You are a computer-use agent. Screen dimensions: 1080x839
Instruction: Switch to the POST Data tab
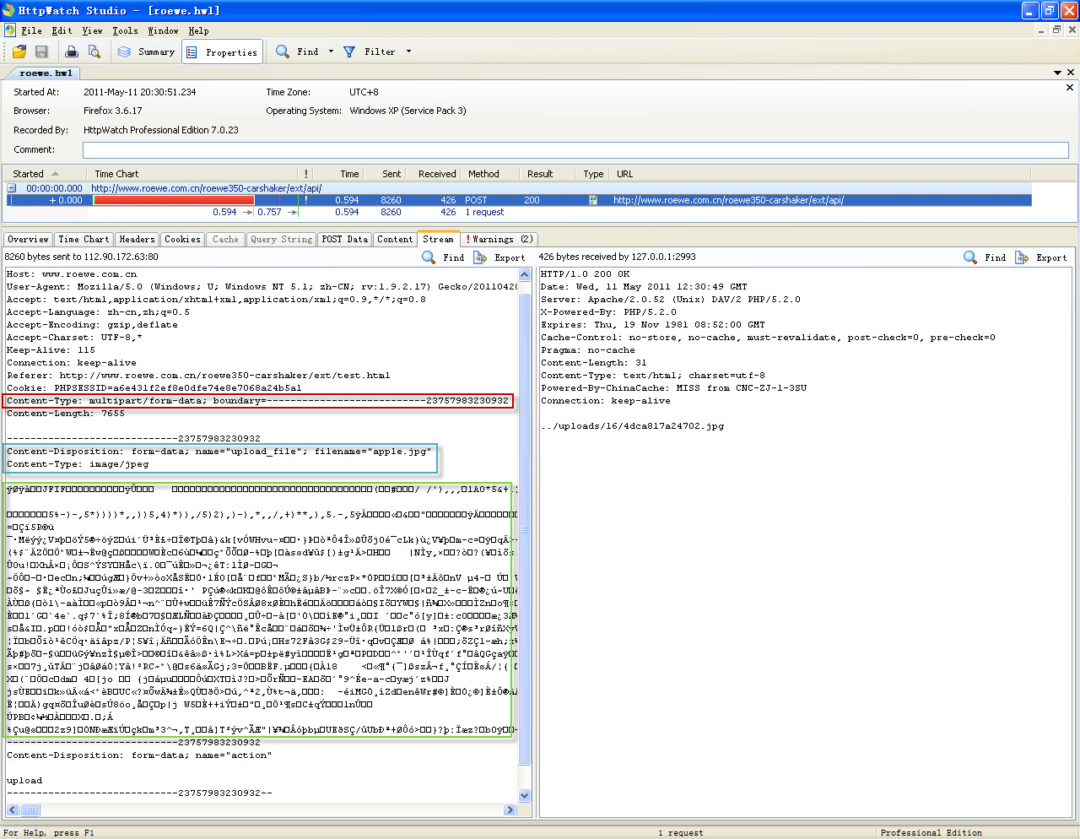click(x=344, y=240)
